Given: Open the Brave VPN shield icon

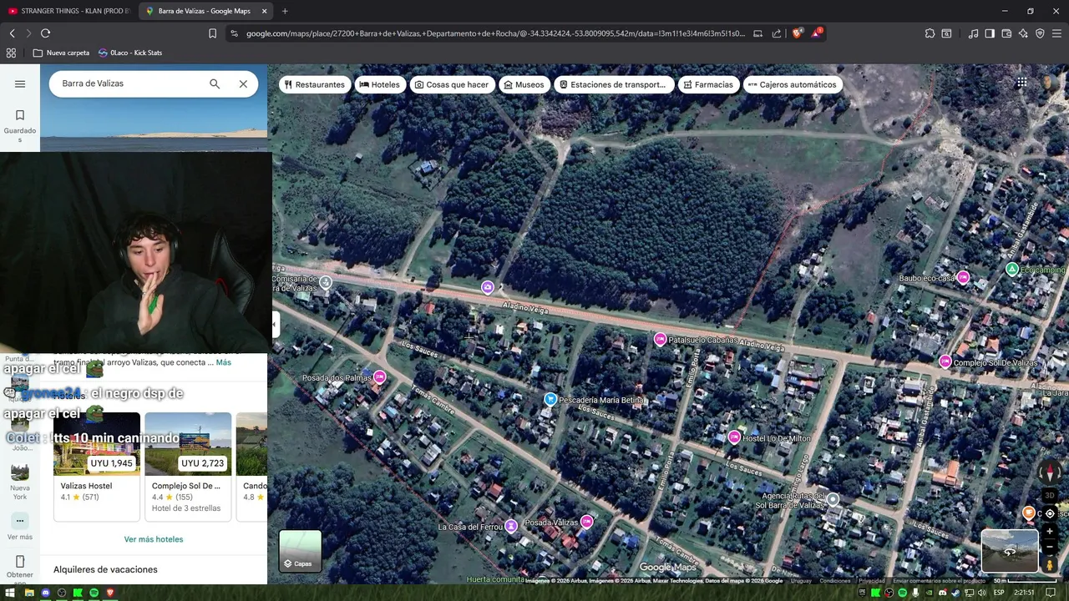Looking at the screenshot, I should tap(1040, 33).
